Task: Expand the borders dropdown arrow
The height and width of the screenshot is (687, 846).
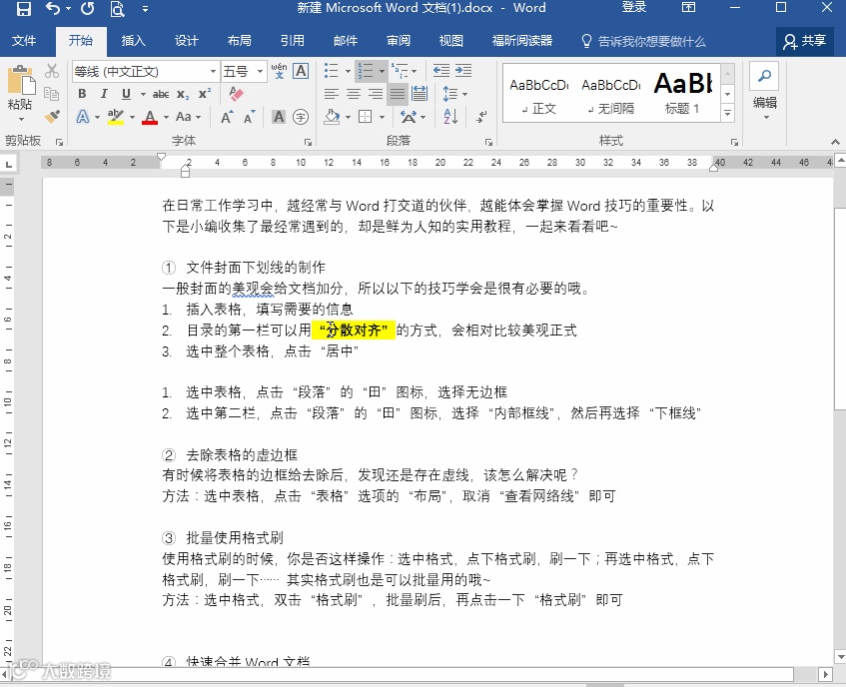Action: click(x=382, y=117)
